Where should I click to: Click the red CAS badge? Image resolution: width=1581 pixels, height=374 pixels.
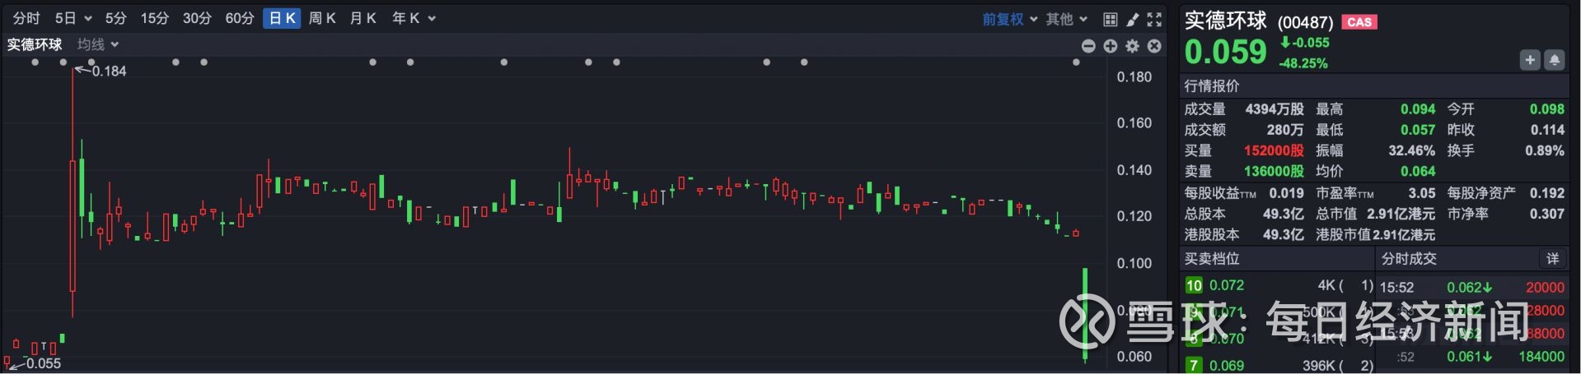click(1359, 22)
